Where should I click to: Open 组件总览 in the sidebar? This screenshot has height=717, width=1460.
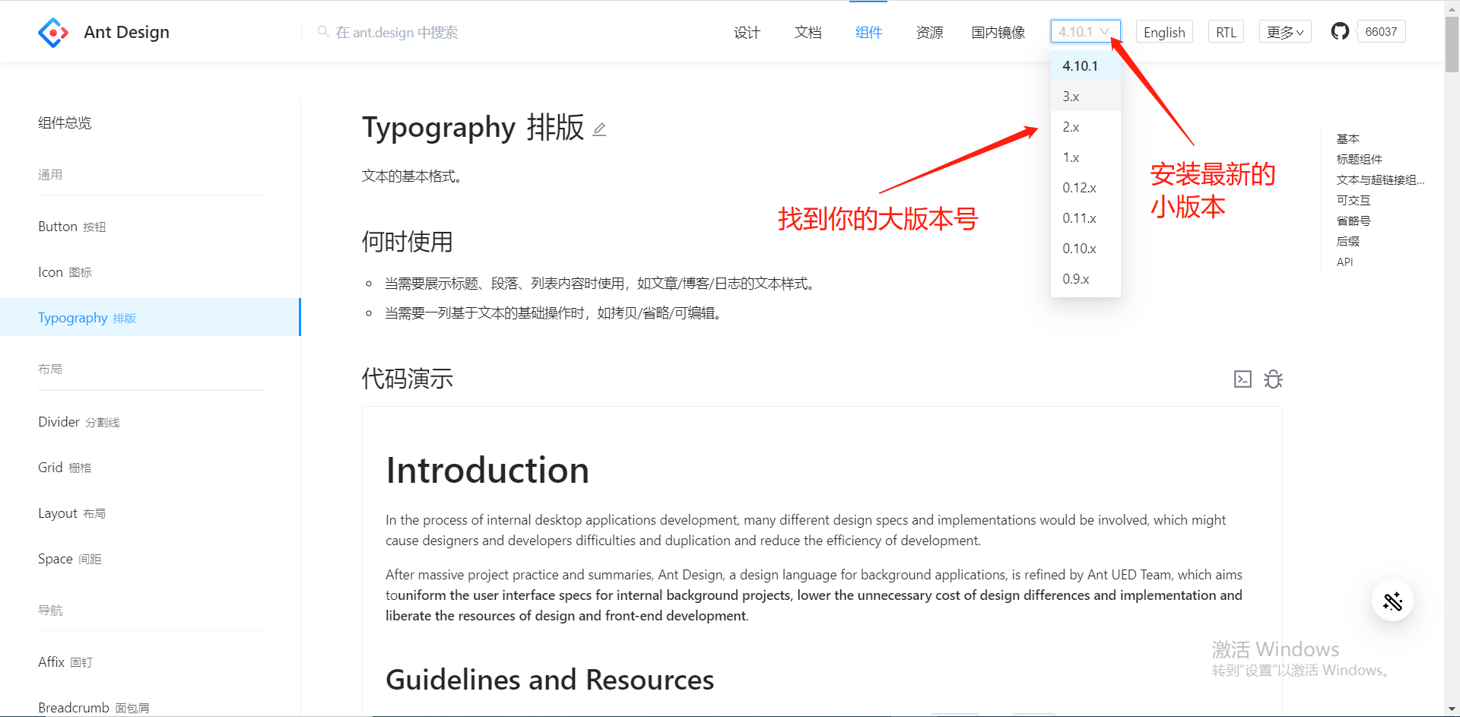(65, 123)
